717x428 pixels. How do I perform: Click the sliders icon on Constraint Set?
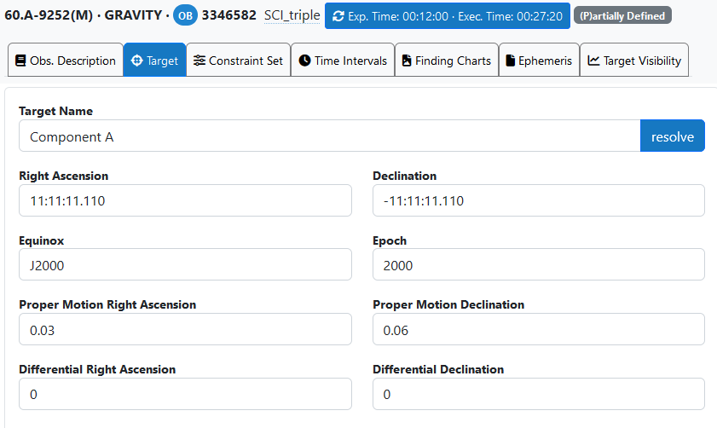coord(199,61)
